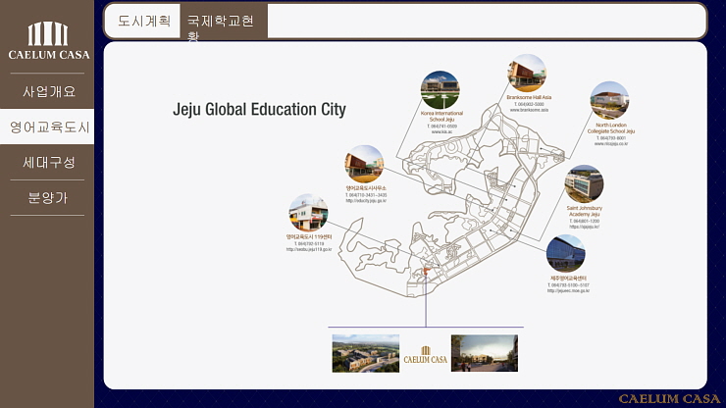
Task: Click the Saint Johnsbury Academy Jeju label
Action: click(585, 211)
